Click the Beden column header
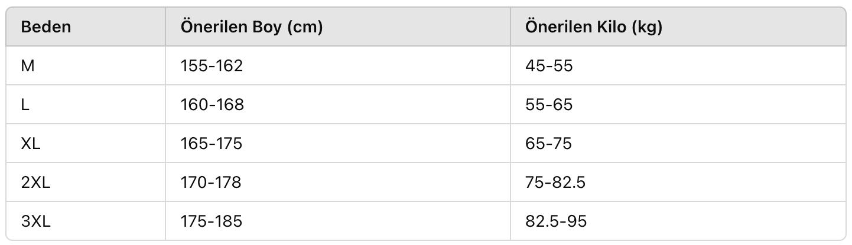The image size is (852, 245). 86,27
